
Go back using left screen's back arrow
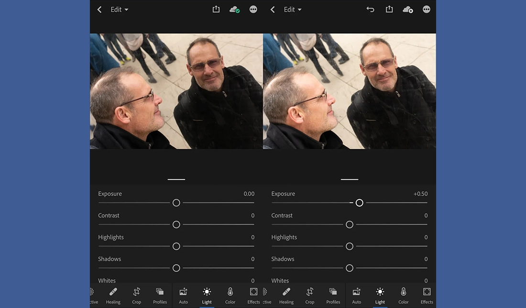click(x=99, y=10)
